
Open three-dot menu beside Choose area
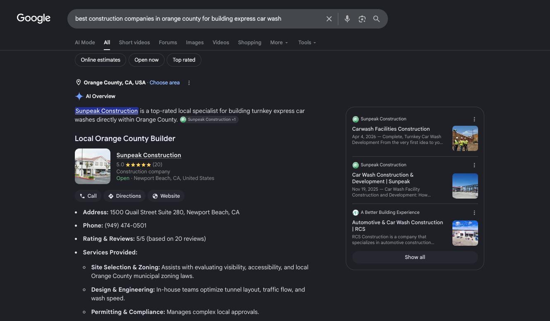[x=189, y=83]
